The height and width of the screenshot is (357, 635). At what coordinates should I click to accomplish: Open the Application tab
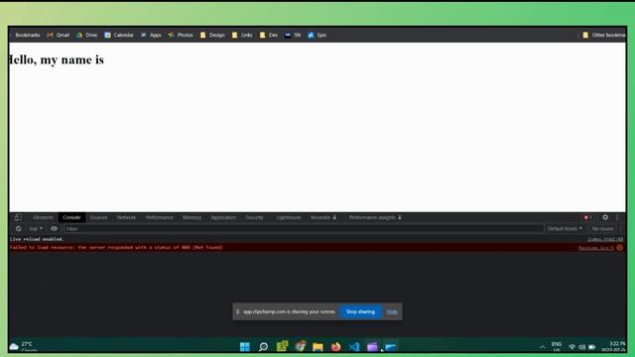(x=223, y=217)
